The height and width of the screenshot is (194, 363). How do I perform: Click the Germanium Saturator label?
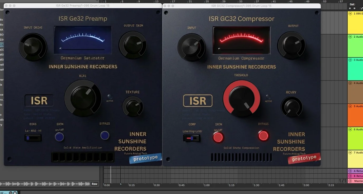pos(83,58)
